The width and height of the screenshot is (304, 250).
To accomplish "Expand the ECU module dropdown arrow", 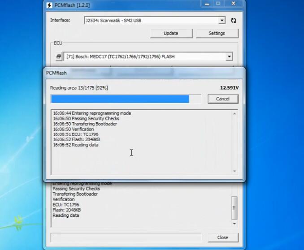I will [x=229, y=56].
